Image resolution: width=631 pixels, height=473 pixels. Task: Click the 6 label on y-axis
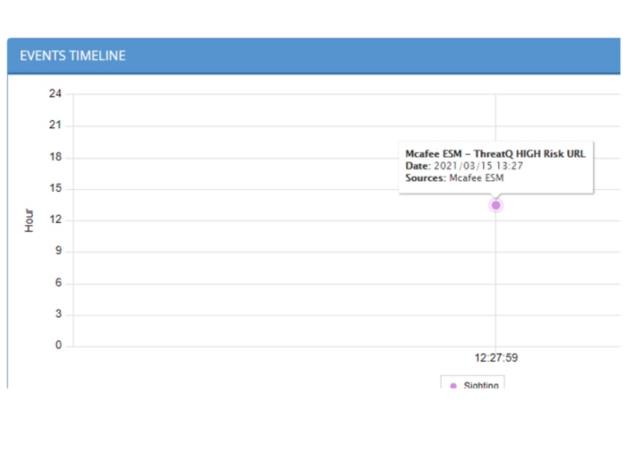pyautogui.click(x=58, y=283)
